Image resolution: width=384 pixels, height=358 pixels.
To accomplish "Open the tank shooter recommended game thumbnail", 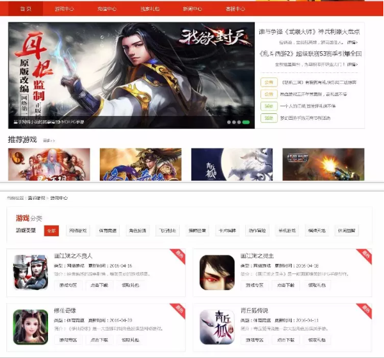I will 323,165.
